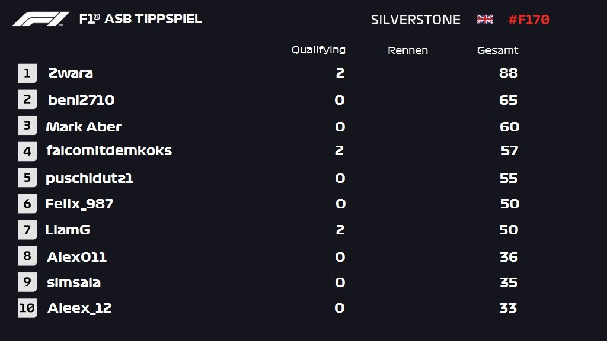Click the Qualifying column header

tap(318, 50)
